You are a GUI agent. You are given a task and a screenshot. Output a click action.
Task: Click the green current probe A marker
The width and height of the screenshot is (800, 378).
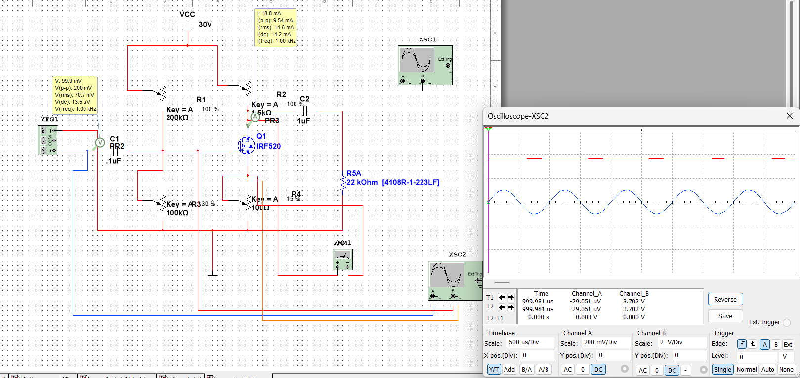(255, 117)
